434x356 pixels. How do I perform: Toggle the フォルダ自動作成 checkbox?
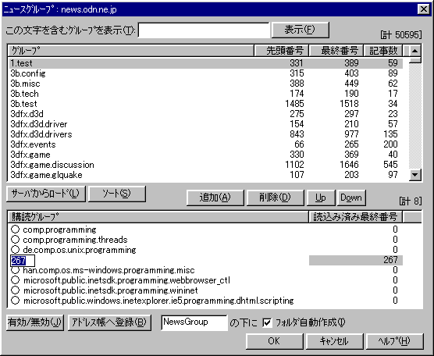click(x=267, y=322)
